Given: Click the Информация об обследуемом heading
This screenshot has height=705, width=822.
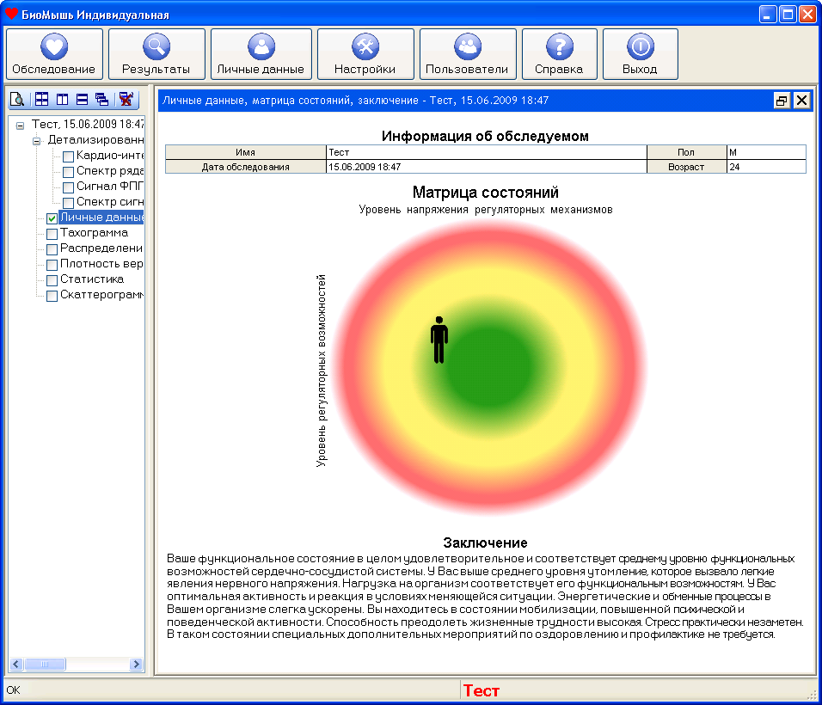Looking at the screenshot, I should click(x=485, y=137).
